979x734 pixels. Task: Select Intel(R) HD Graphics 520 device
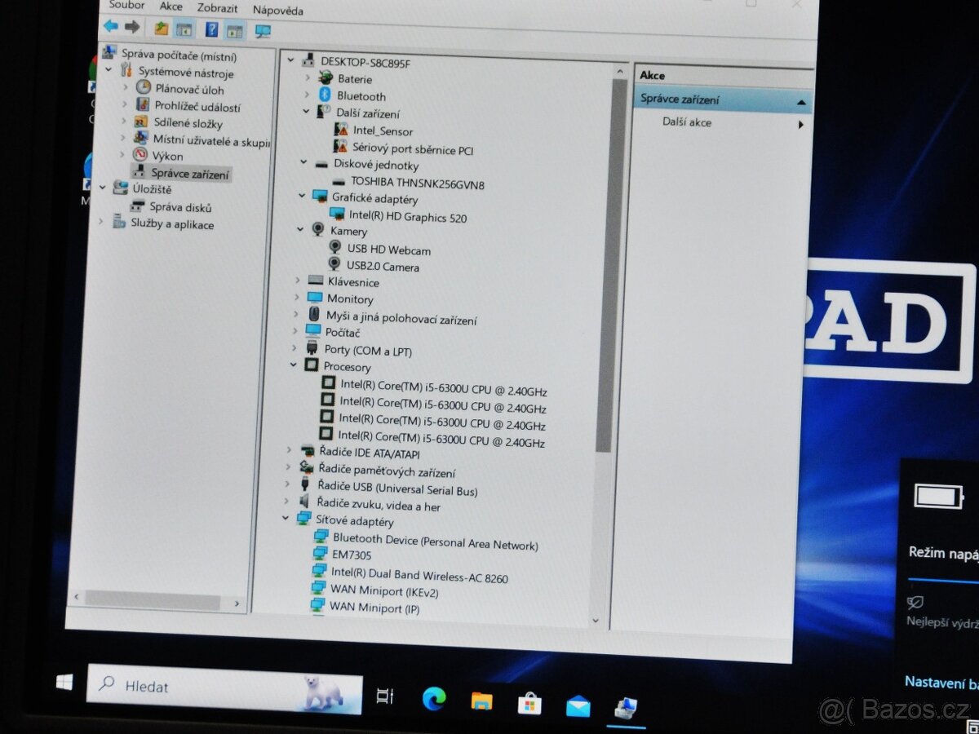pyautogui.click(x=407, y=218)
